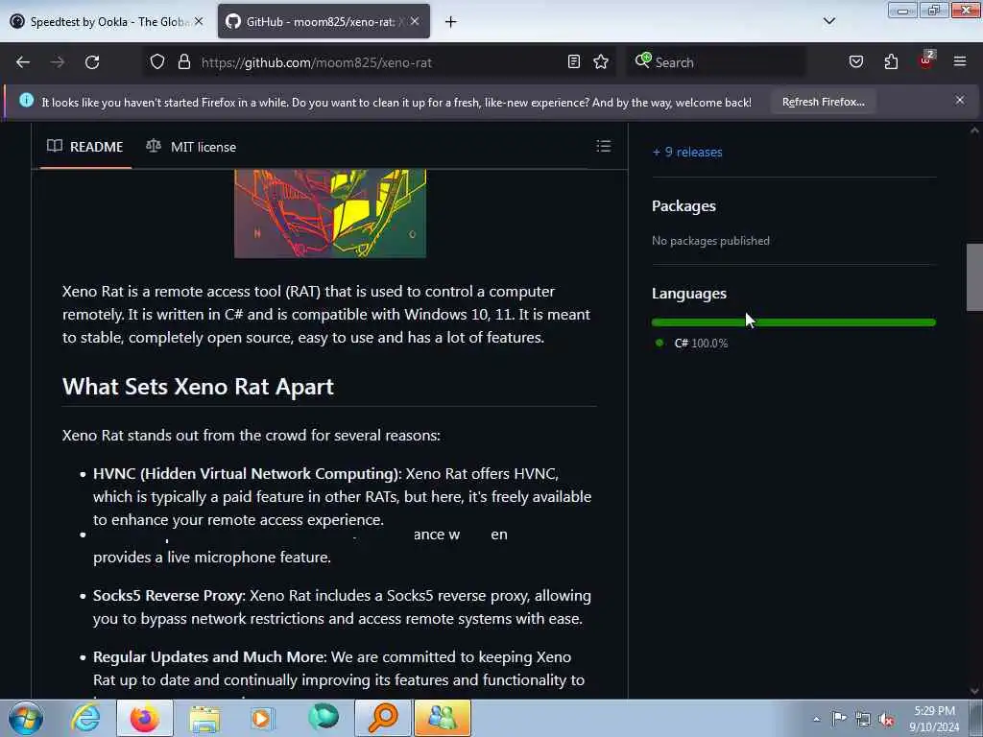Select the GitHub moom825/xeno-rat tab
983x737 pixels.
click(x=324, y=21)
